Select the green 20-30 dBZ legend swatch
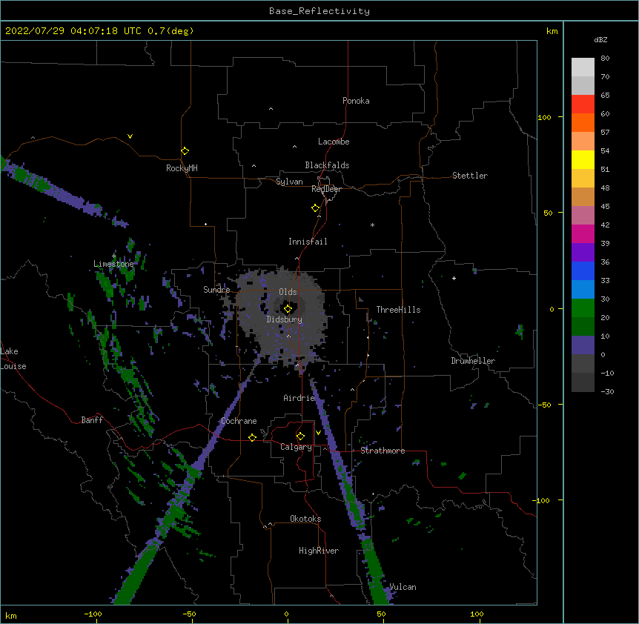639x624 pixels. [x=583, y=308]
